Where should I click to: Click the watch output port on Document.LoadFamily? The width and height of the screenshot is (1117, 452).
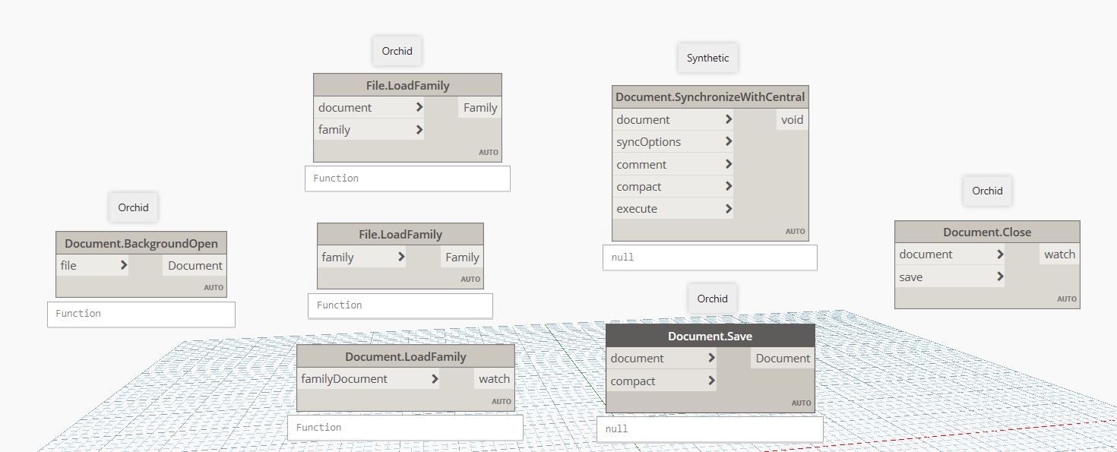tap(494, 378)
